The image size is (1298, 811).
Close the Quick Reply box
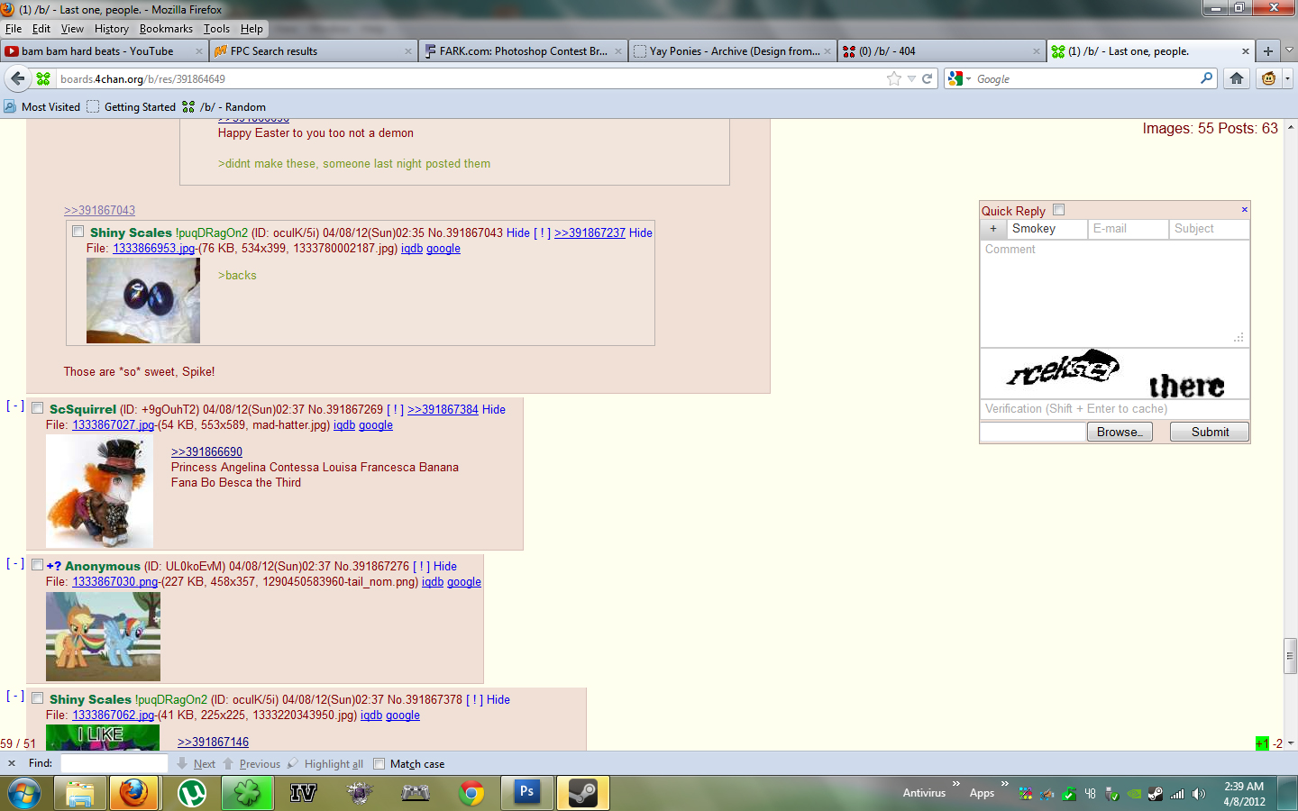pos(1244,209)
